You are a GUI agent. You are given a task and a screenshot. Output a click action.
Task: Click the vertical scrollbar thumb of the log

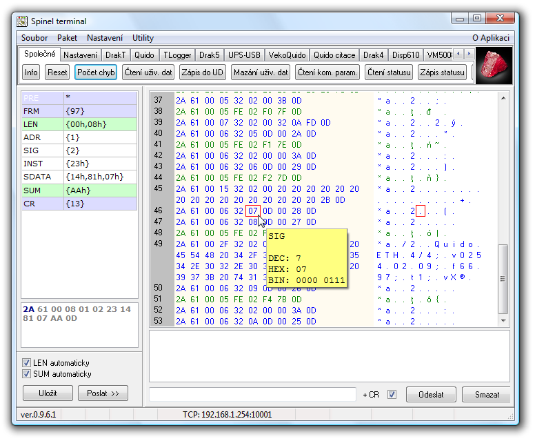503,279
